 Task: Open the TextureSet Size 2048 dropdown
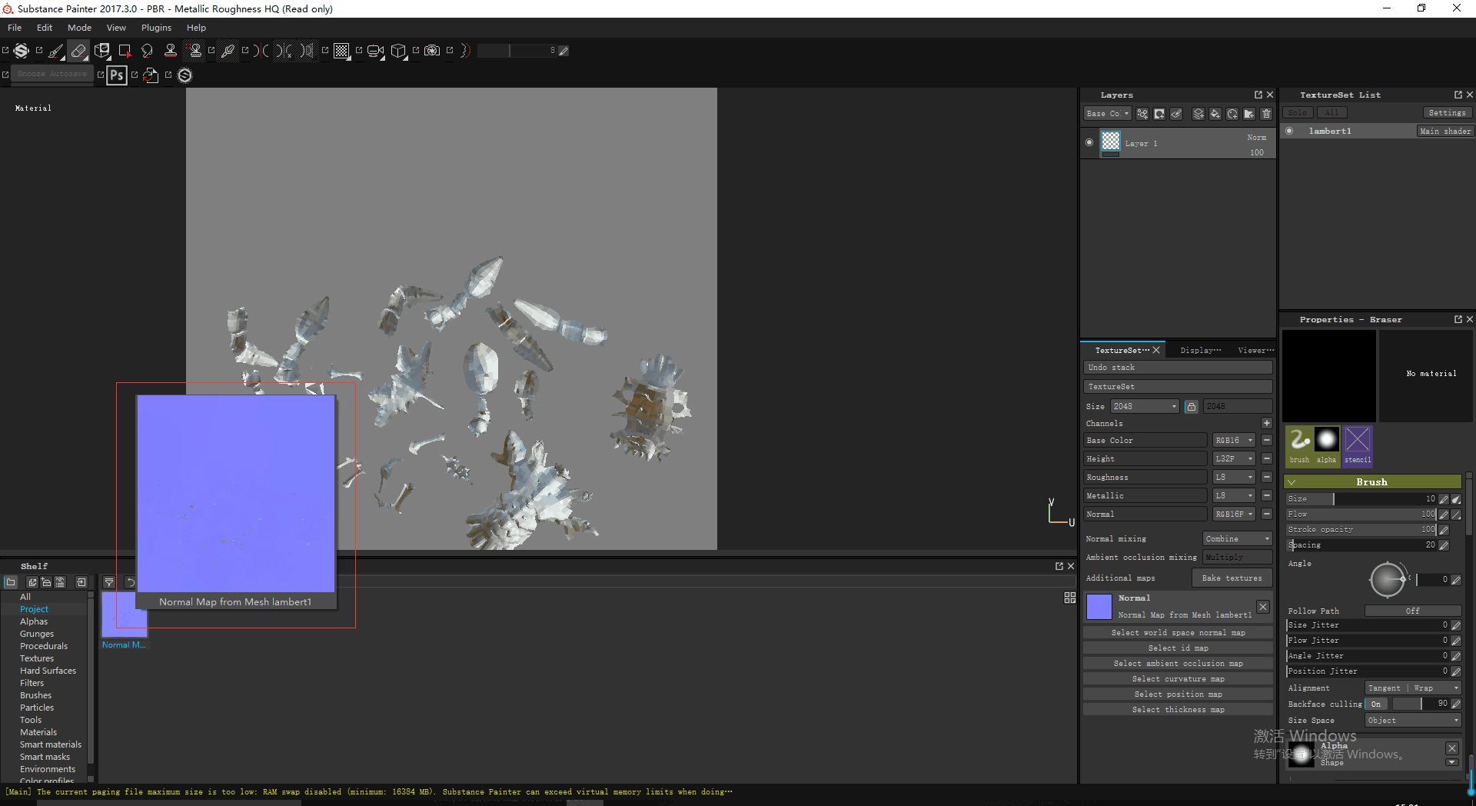click(x=1144, y=406)
